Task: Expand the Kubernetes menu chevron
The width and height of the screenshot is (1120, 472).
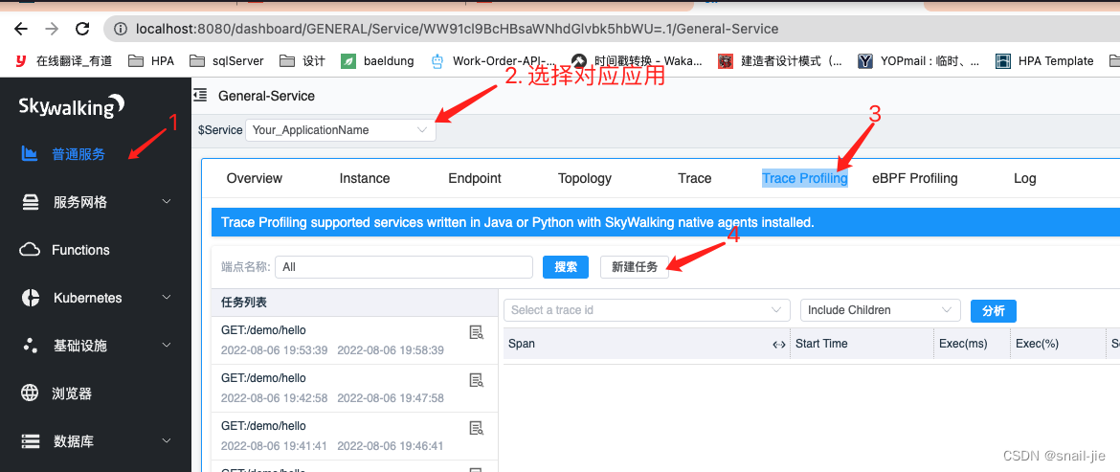Action: pos(168,298)
